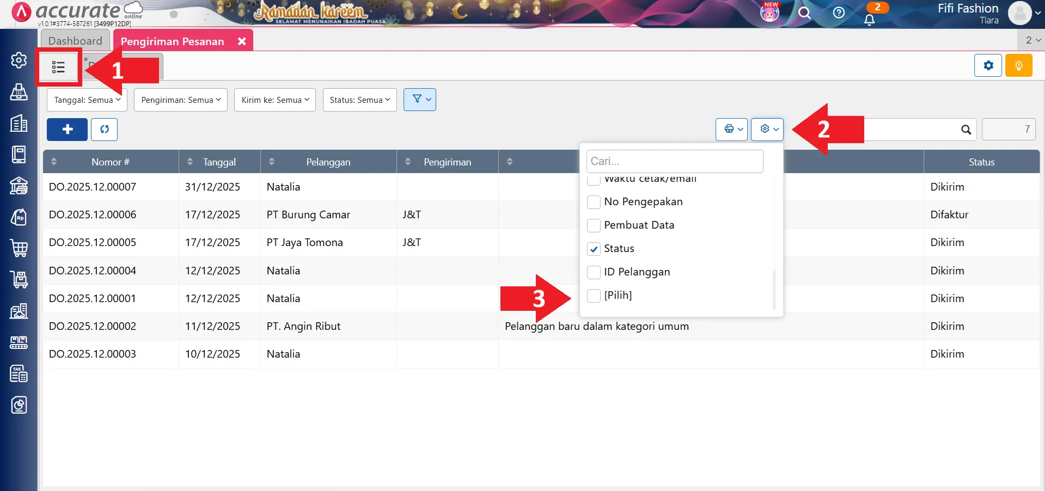Viewport: 1045px width, 491px height.
Task: Open delivery order DO.2025.12.00006 row
Action: [93, 214]
